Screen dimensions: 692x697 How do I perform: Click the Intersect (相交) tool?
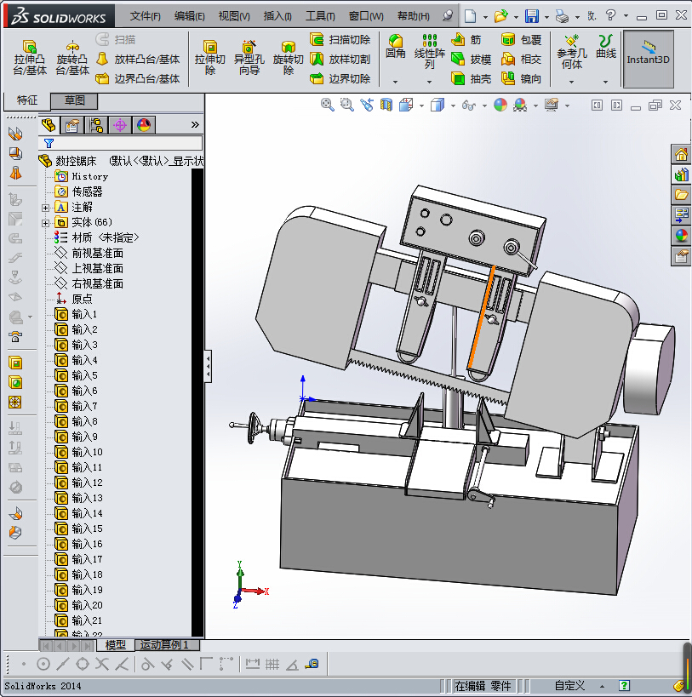[x=521, y=59]
